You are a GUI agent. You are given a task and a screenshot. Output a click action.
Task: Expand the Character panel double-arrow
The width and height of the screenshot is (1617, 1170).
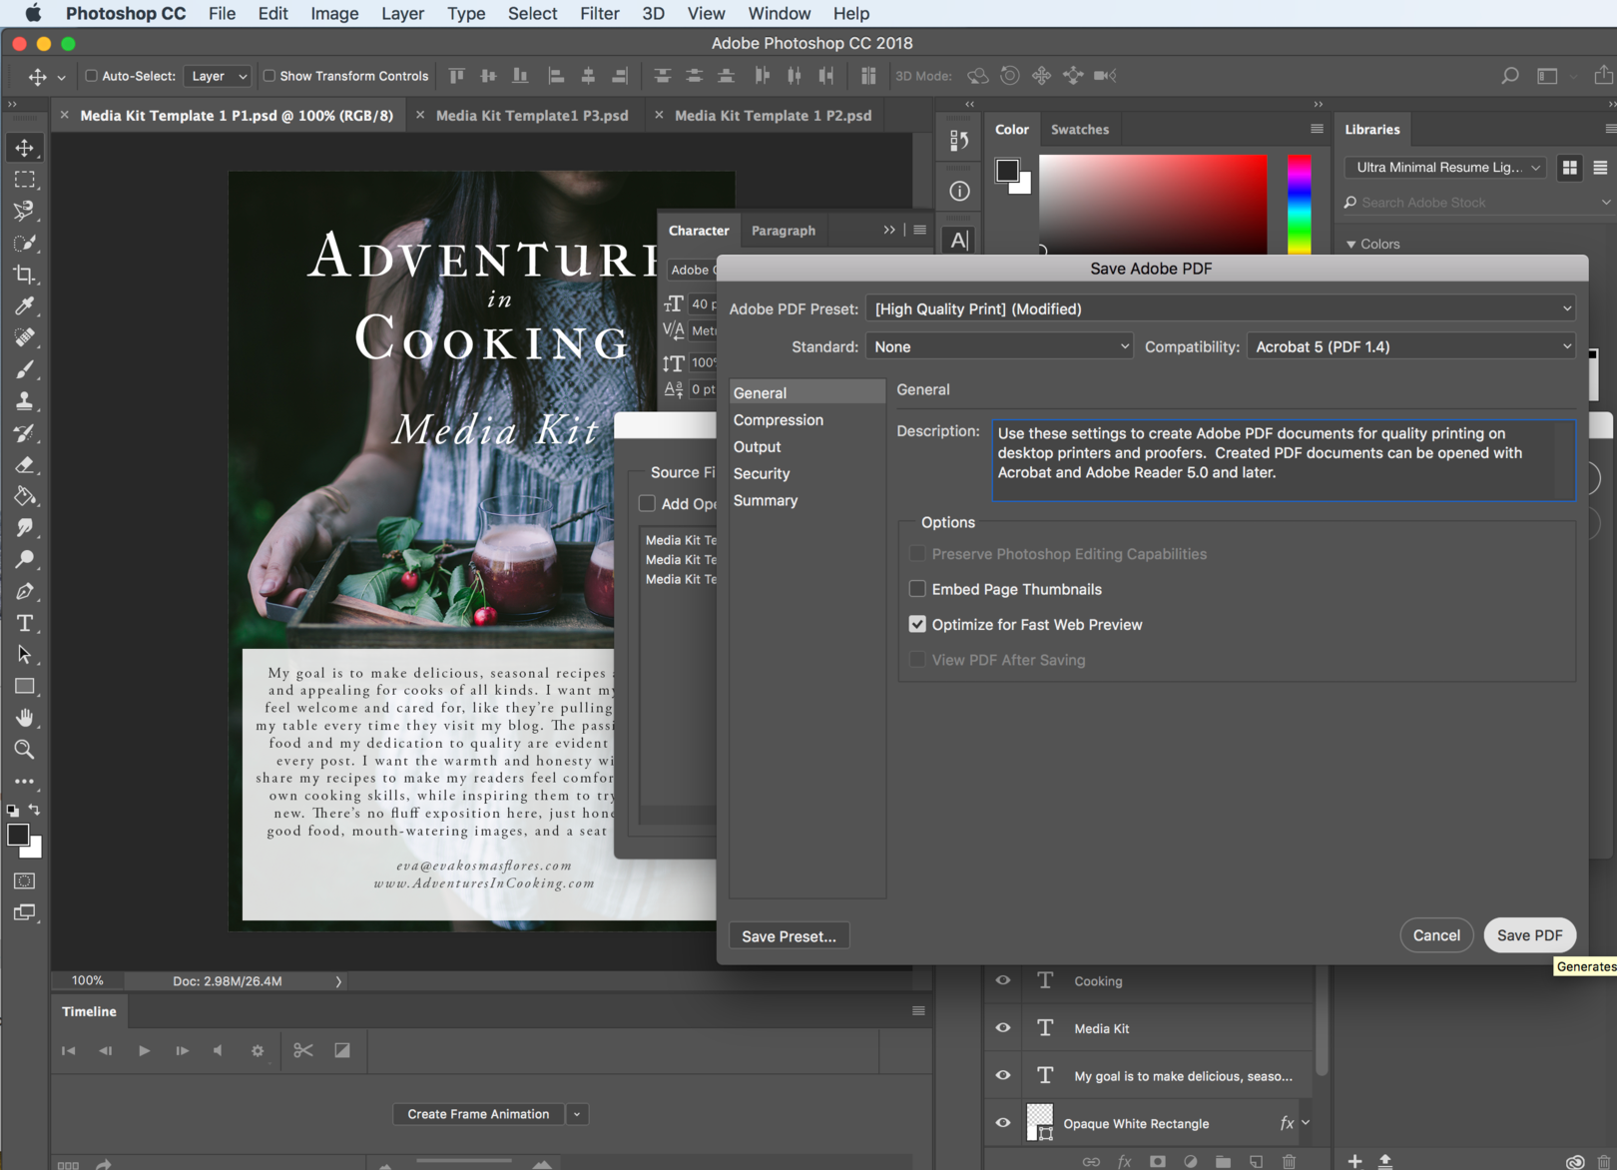coord(889,230)
